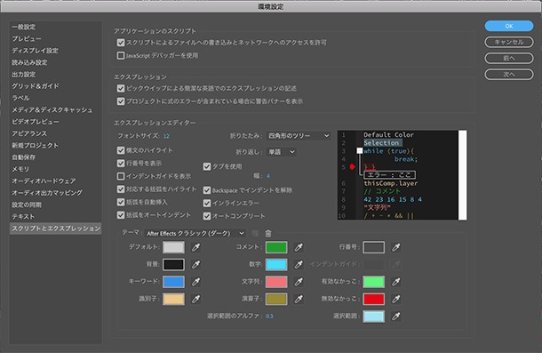Viewport: 542px width, 353px height.
Task: Toggle 括弧を自動挿入 checkbox
Action: [121, 202]
